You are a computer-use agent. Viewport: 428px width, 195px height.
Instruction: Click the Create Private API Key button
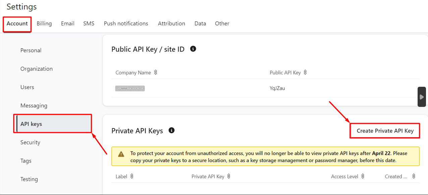tap(384, 131)
